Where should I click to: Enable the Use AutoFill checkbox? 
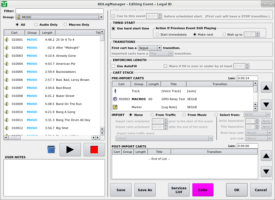pyautogui.click(x=113, y=66)
